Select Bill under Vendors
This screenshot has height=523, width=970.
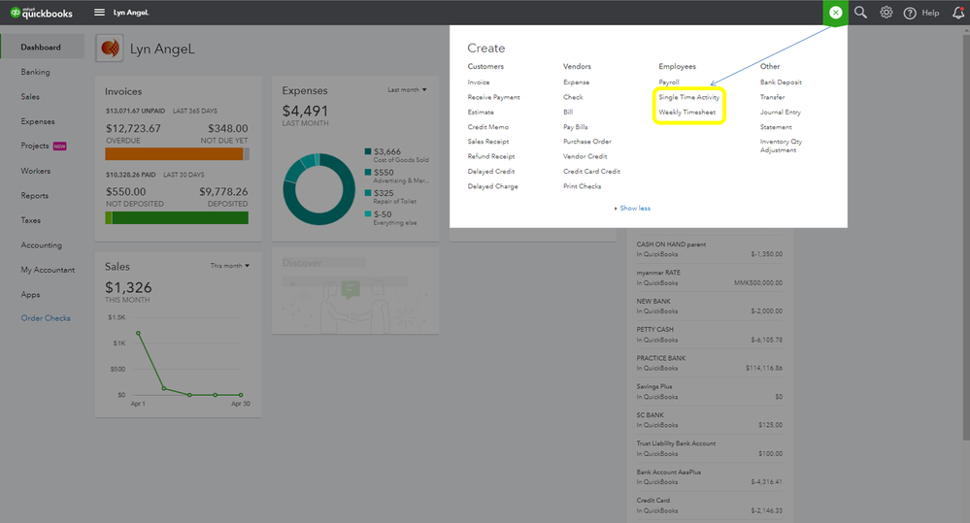568,112
